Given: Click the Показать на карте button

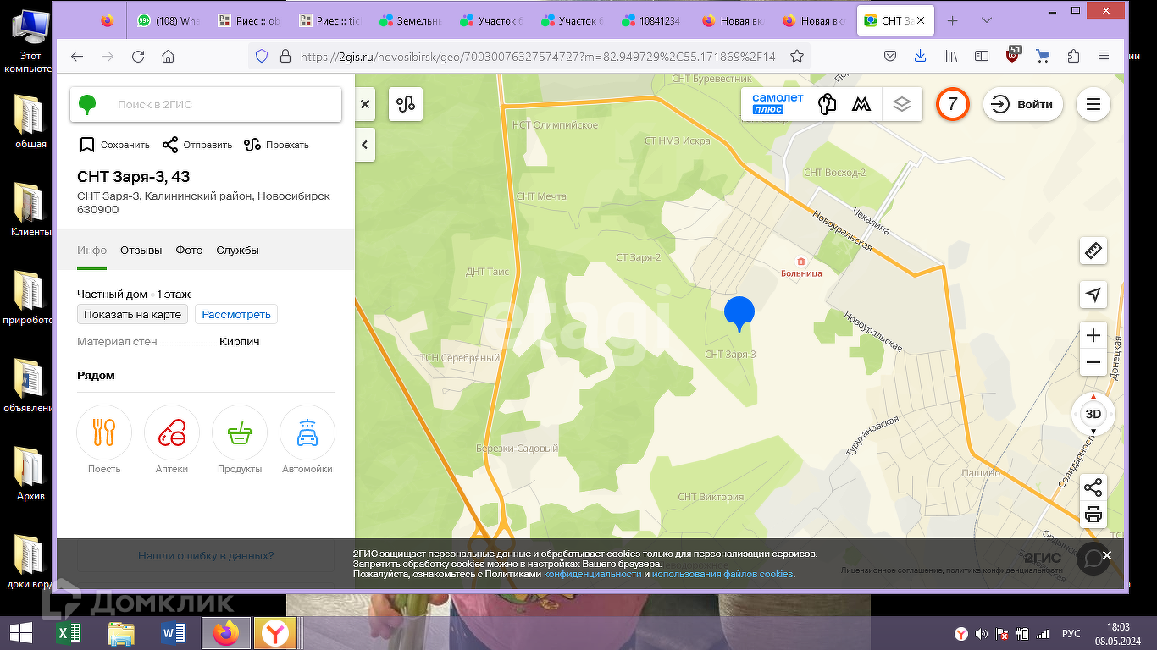Looking at the screenshot, I should coord(133,314).
